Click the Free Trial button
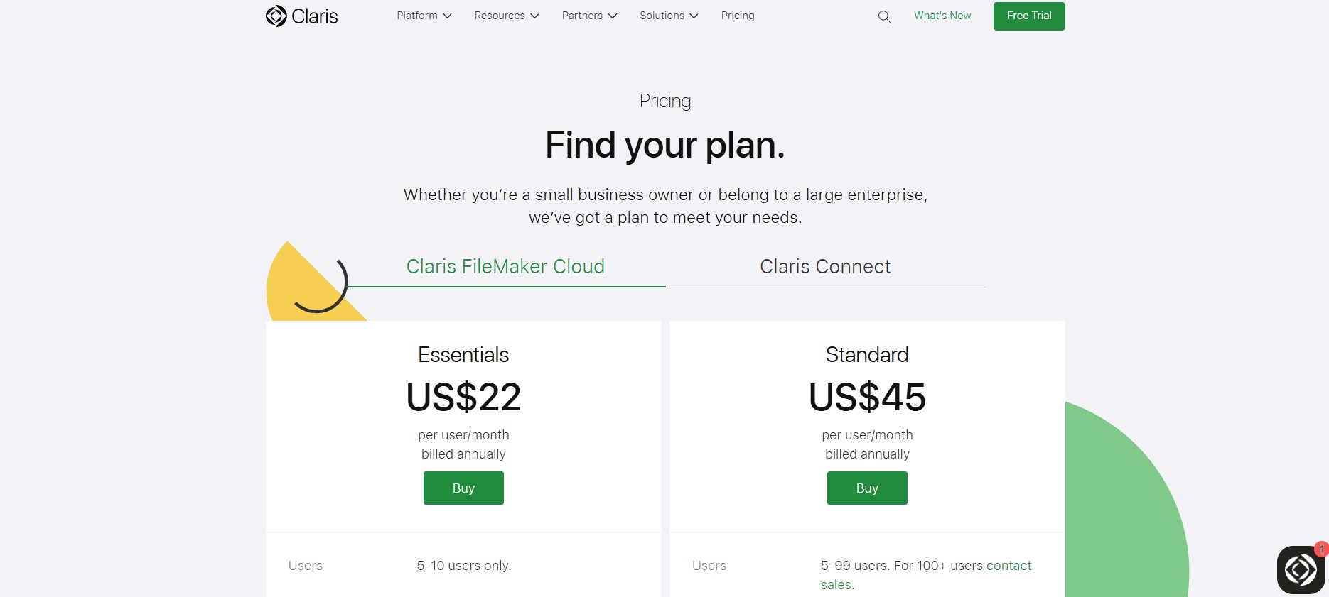 (1029, 16)
